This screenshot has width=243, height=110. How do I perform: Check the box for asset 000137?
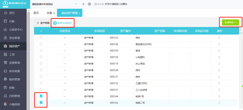pyautogui.click(x=41, y=77)
